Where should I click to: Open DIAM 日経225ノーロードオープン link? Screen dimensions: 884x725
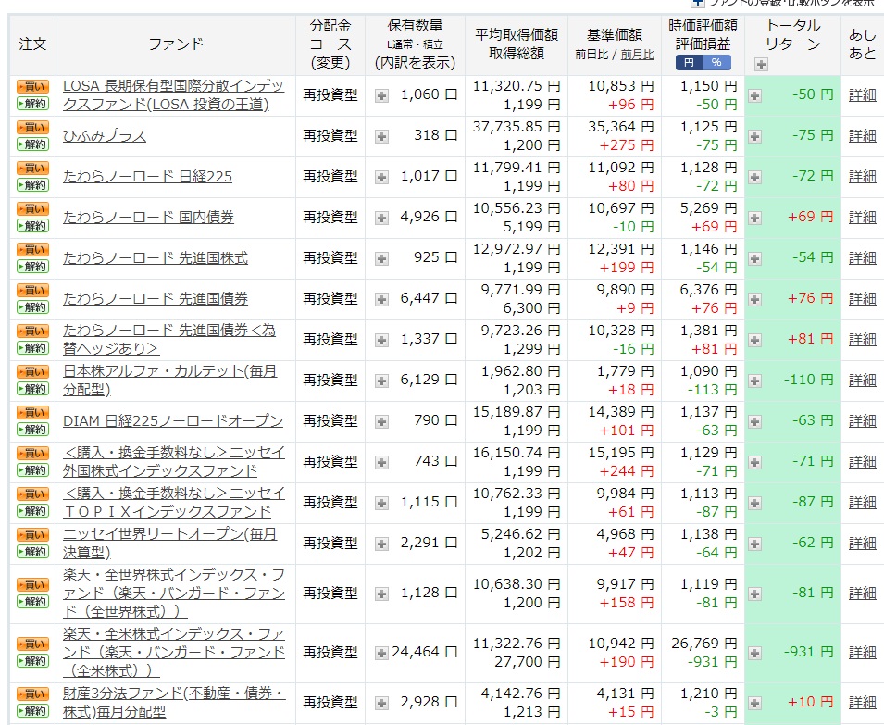[172, 421]
